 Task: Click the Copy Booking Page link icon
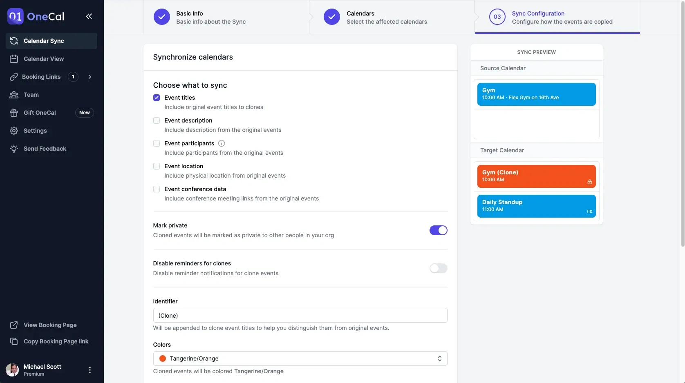14,341
